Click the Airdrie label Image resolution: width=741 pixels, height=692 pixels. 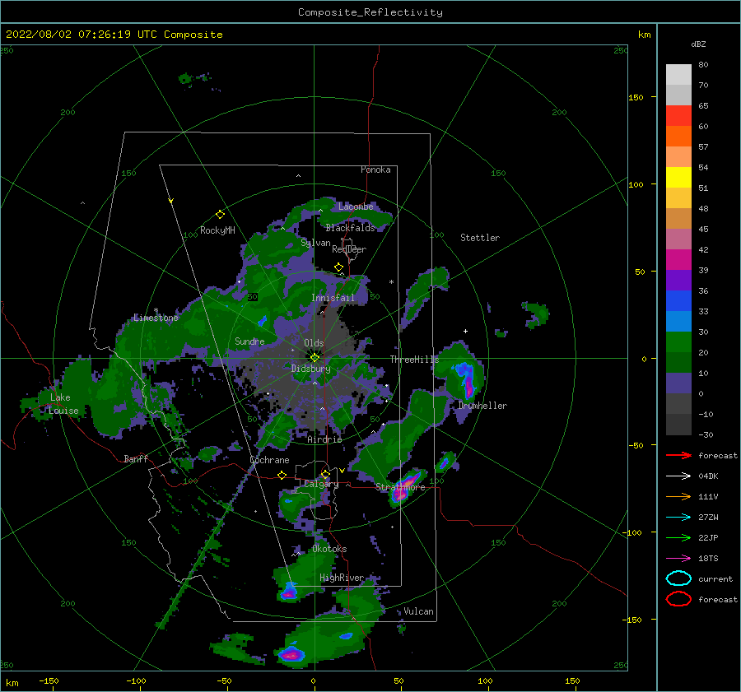324,439
